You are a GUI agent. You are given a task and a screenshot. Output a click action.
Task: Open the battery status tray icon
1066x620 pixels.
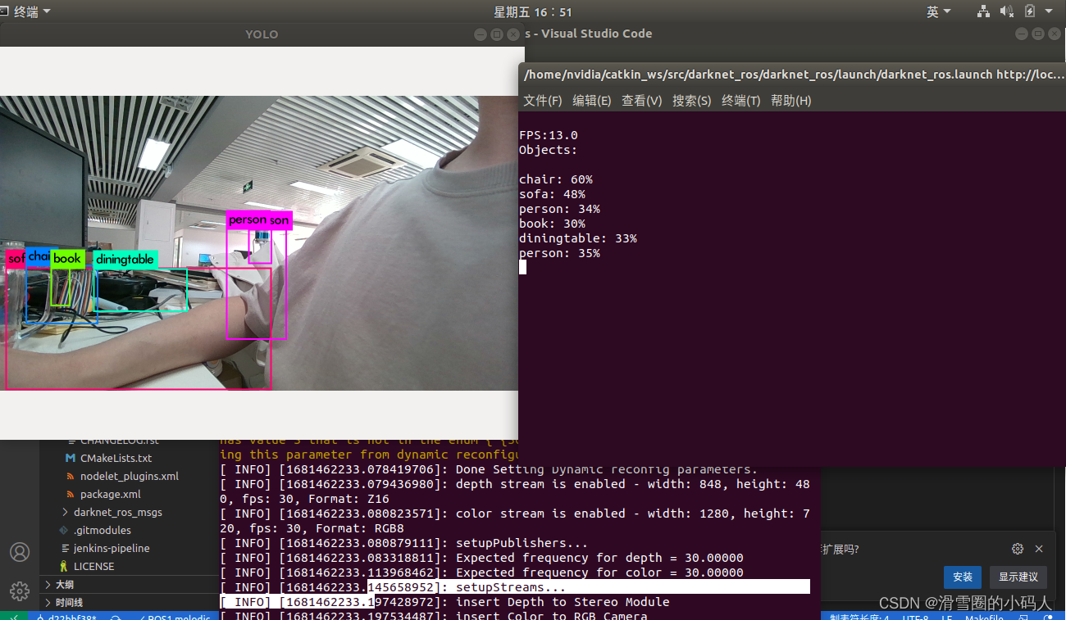(1030, 11)
